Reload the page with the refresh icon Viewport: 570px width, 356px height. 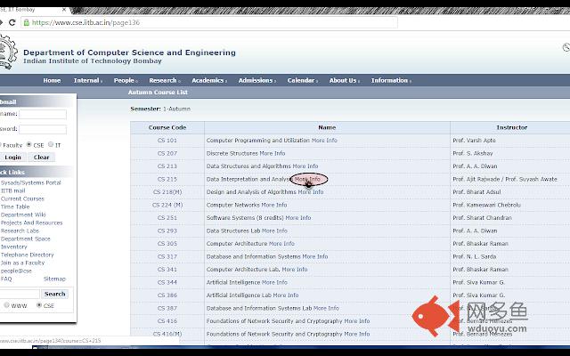(x=12, y=22)
